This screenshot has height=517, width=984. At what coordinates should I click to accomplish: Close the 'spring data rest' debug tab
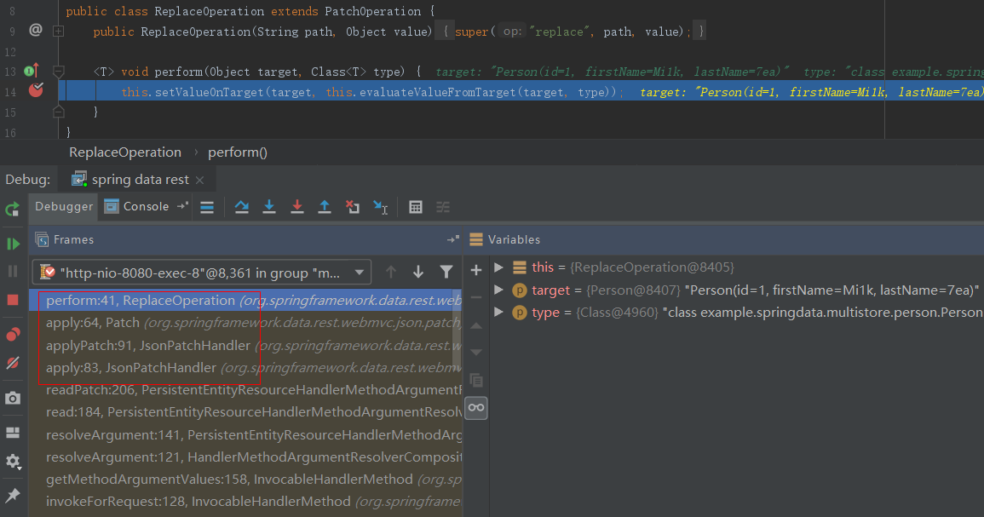[199, 180]
